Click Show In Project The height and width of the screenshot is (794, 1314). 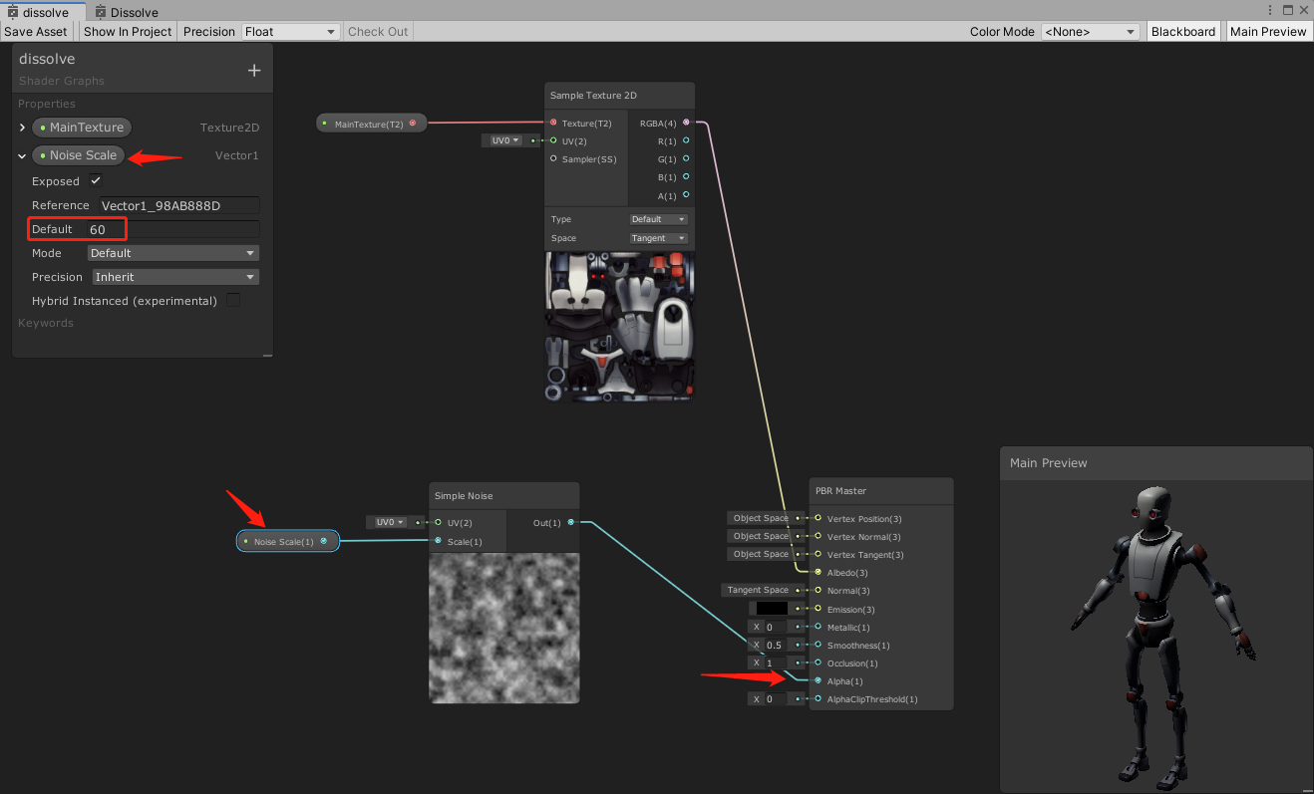click(127, 31)
